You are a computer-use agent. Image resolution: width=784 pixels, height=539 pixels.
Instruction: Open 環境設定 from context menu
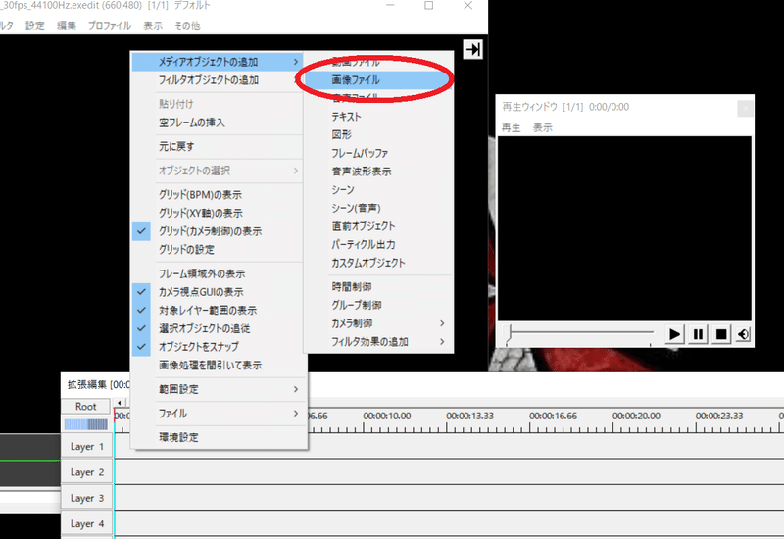[x=219, y=437]
